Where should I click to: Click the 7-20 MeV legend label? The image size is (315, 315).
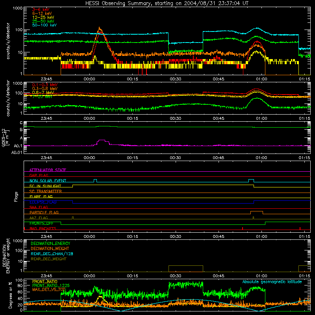coord(42,96)
